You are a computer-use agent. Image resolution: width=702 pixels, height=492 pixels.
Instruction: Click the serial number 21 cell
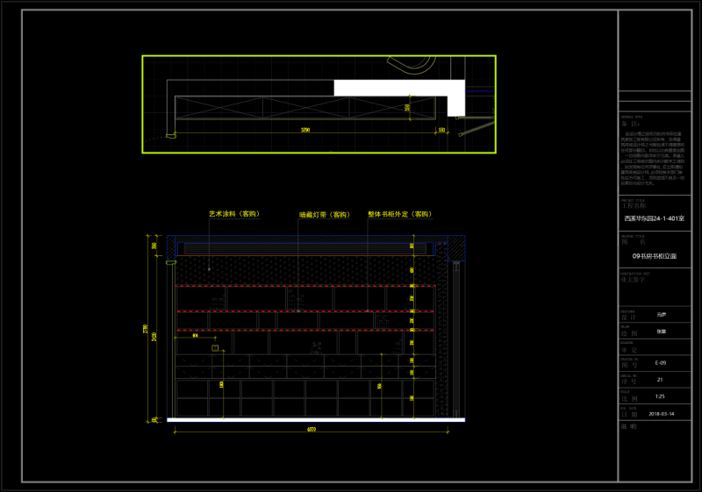coord(660,380)
